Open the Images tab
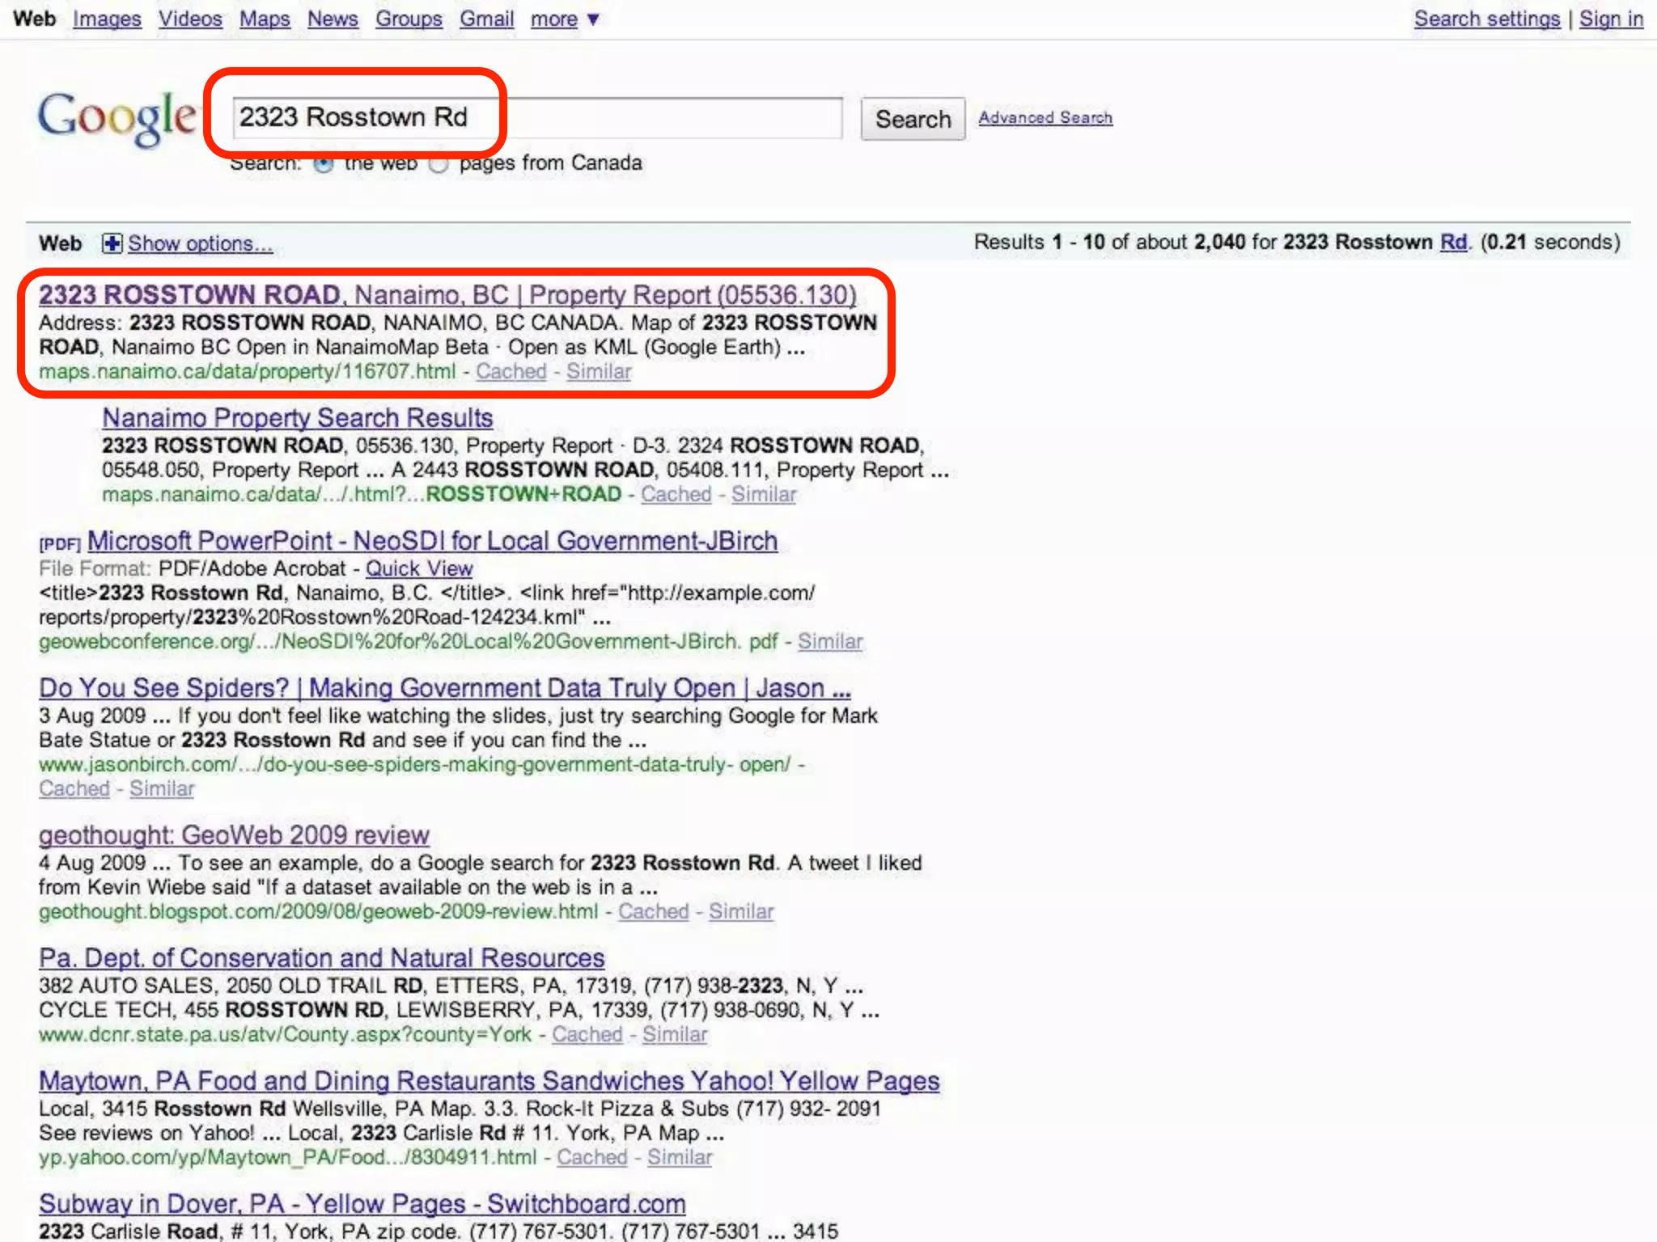Screen dimensions: 1657x1242 click(x=107, y=19)
